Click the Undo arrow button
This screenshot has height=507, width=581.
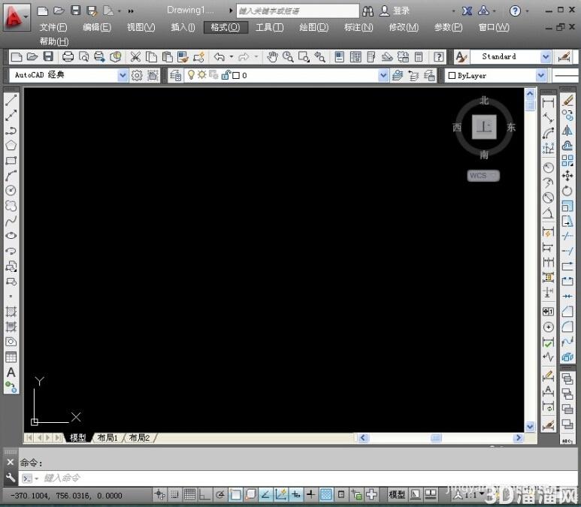pyautogui.click(x=219, y=56)
